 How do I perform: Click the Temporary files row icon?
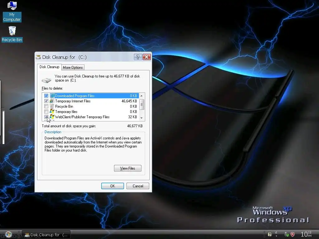click(x=52, y=112)
